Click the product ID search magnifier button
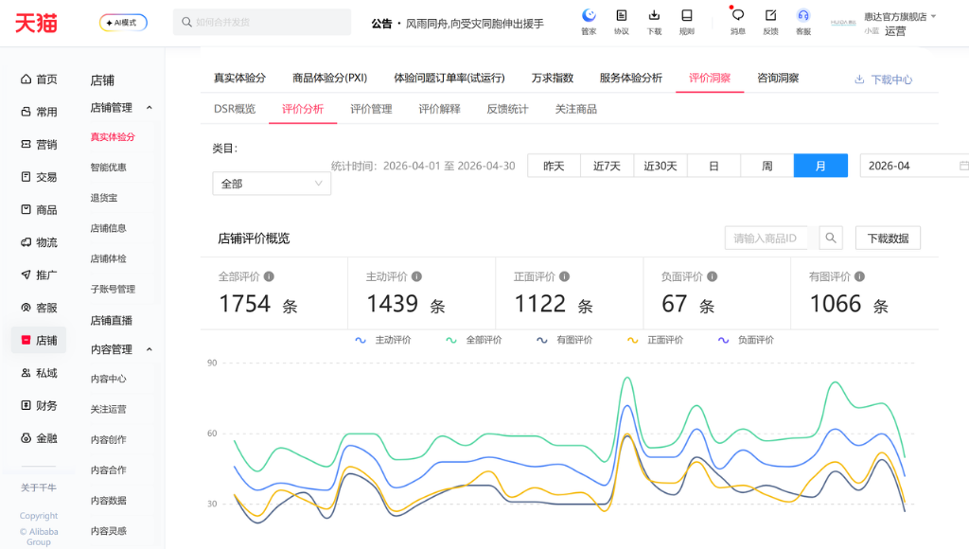The image size is (969, 549). pyautogui.click(x=831, y=238)
